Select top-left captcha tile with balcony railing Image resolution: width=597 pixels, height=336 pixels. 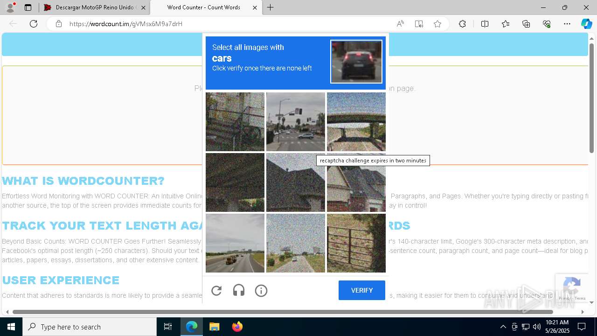coord(235,122)
